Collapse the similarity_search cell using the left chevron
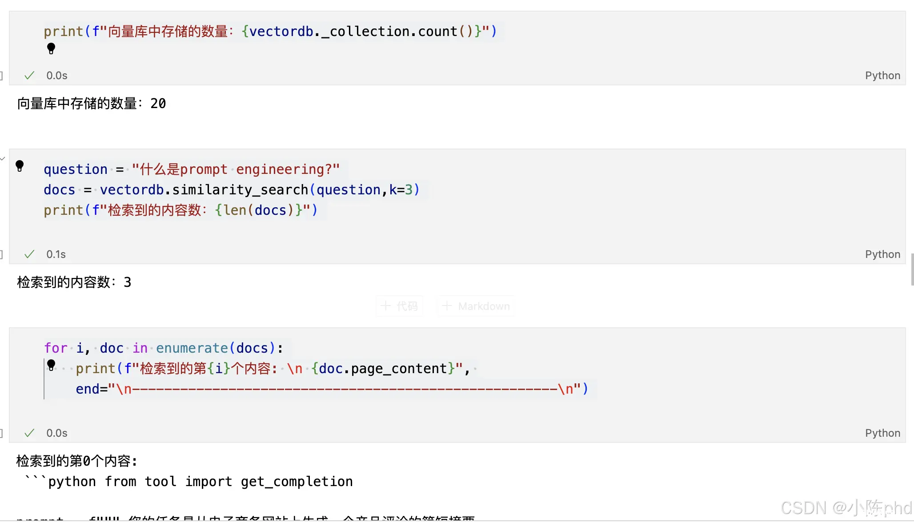 point(3,158)
